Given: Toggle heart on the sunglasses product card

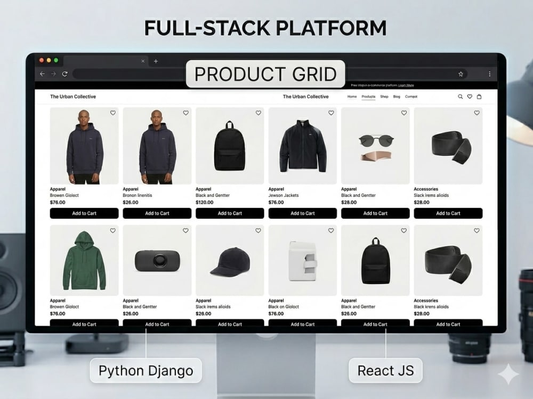Looking at the screenshot, I should point(404,113).
